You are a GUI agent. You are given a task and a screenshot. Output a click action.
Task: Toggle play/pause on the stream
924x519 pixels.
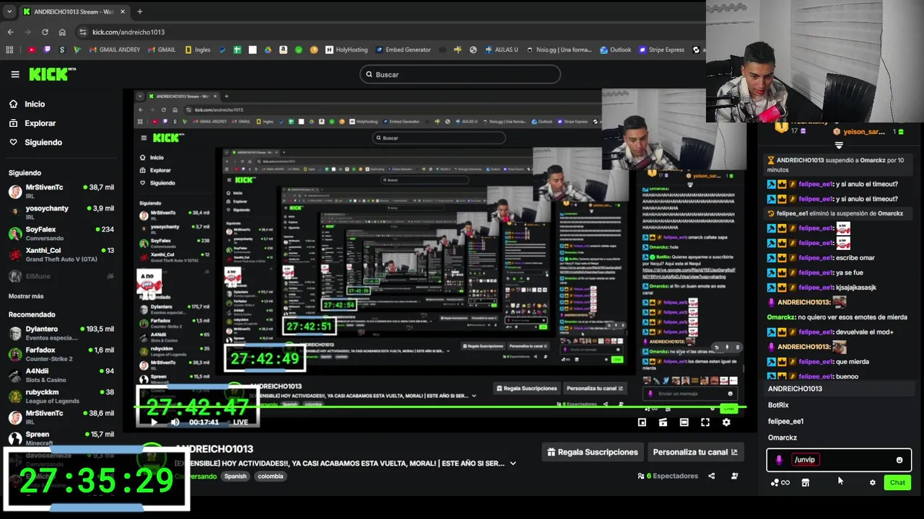tap(154, 422)
